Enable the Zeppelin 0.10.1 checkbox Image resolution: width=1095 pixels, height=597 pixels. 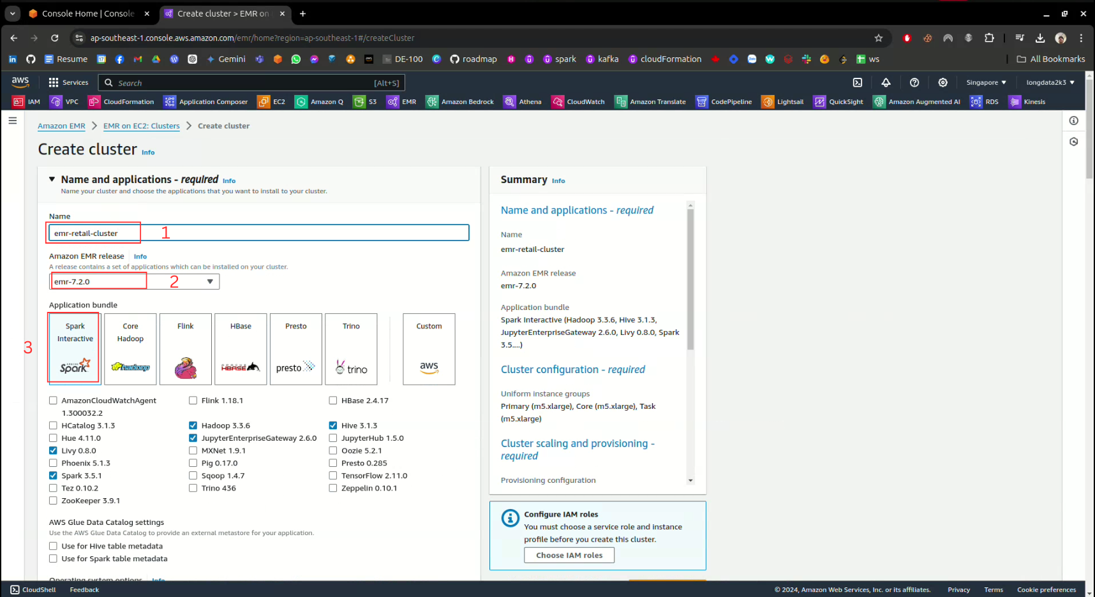(x=333, y=489)
